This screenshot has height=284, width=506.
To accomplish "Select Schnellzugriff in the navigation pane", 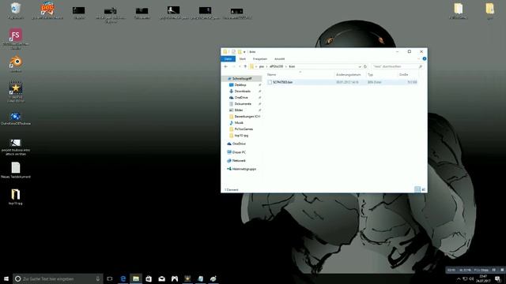I will coord(242,79).
